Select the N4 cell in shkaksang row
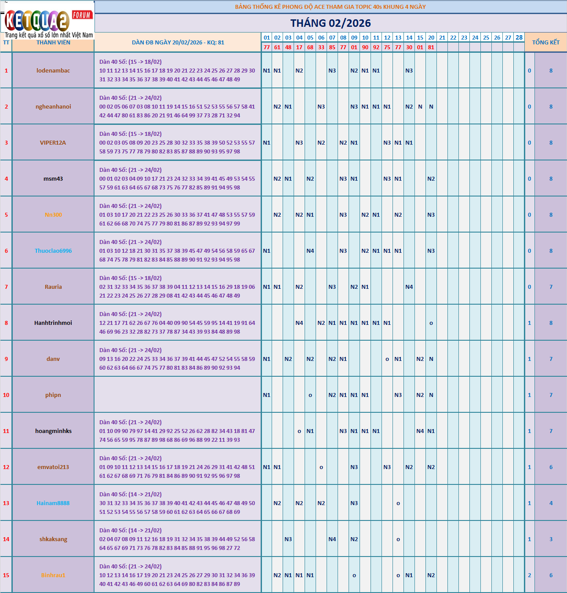567x593 pixels. click(332, 539)
